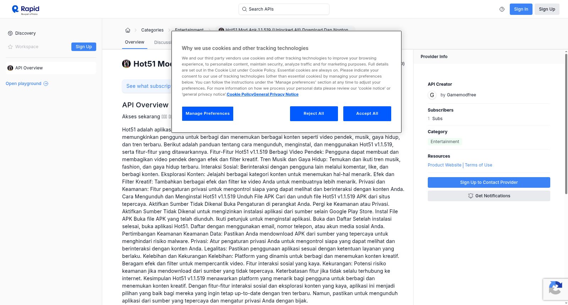Click the page vertical scrollbar
The image size is (568, 305).
(566, 124)
